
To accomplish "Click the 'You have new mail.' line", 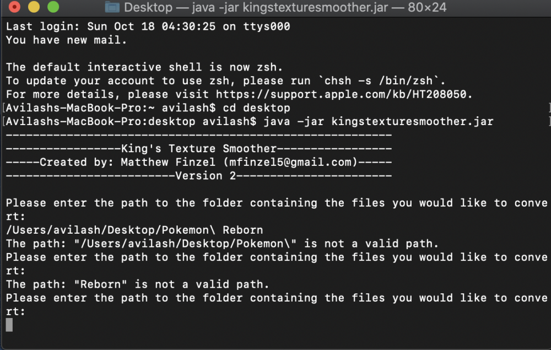I will 66,40.
